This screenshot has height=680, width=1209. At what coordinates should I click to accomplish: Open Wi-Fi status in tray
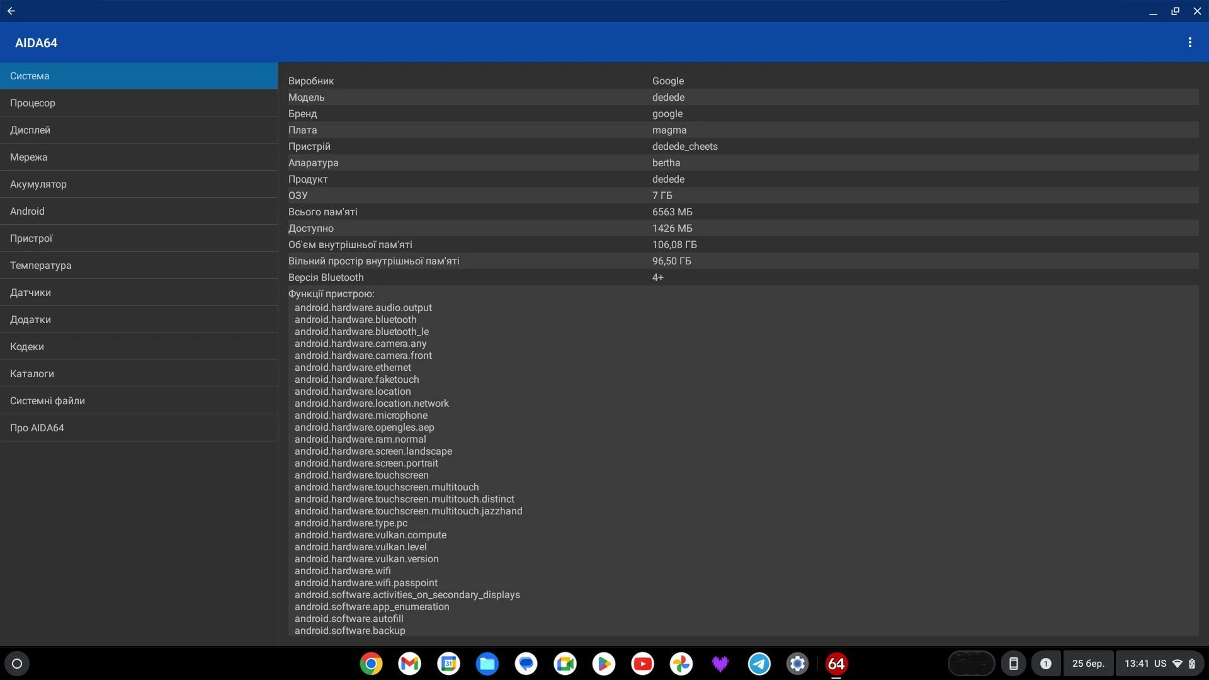pos(1177,664)
